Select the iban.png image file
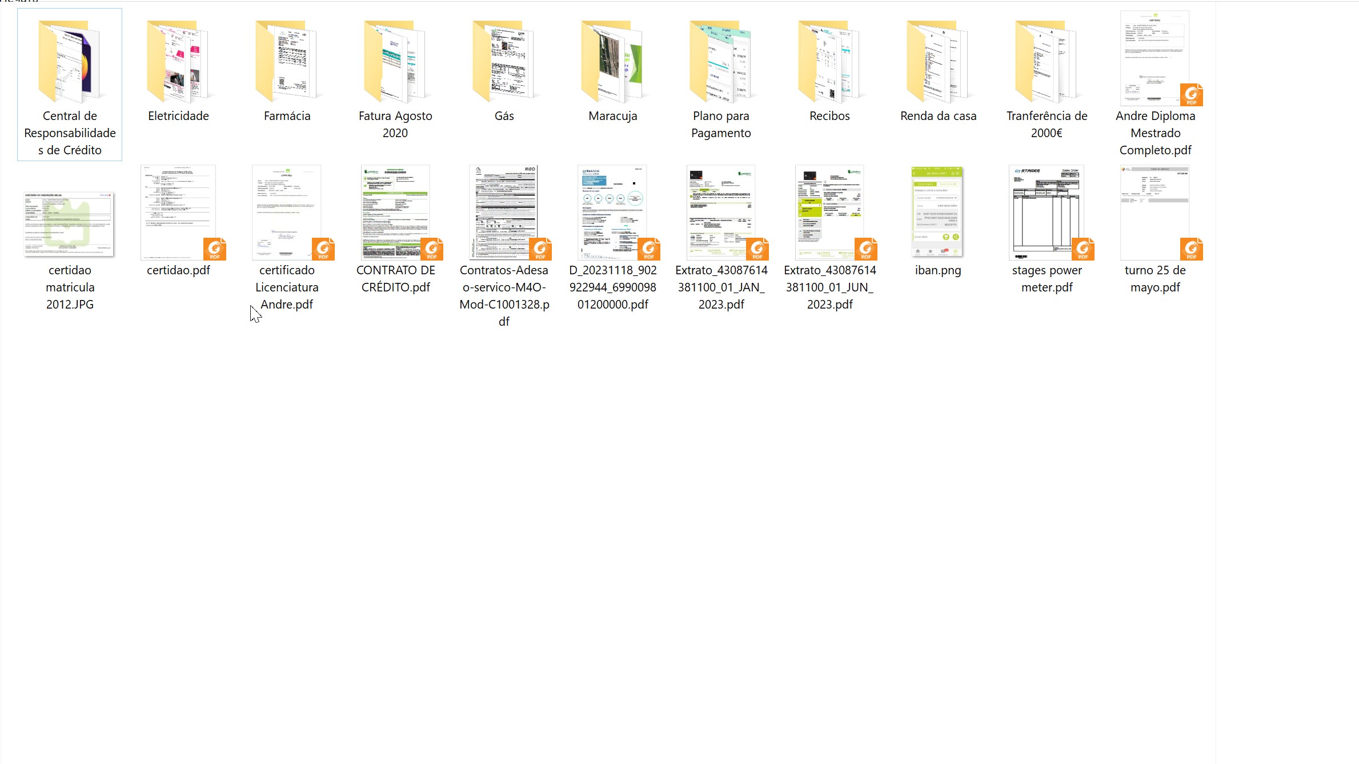This screenshot has height=764, width=1359. tap(937, 213)
